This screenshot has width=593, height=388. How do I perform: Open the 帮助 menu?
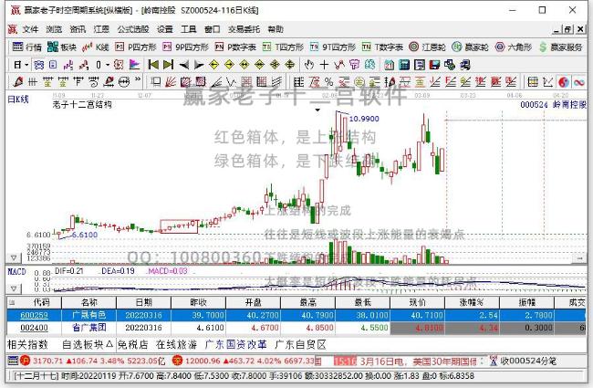tap(276, 29)
